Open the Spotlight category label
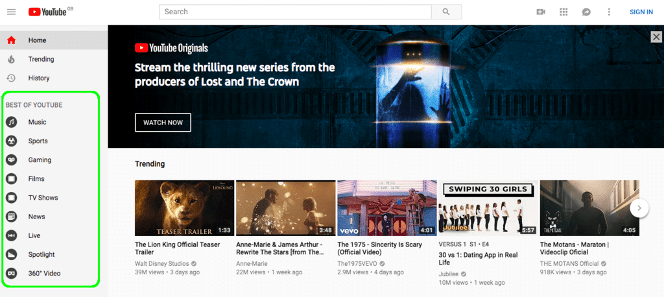 [x=41, y=255]
